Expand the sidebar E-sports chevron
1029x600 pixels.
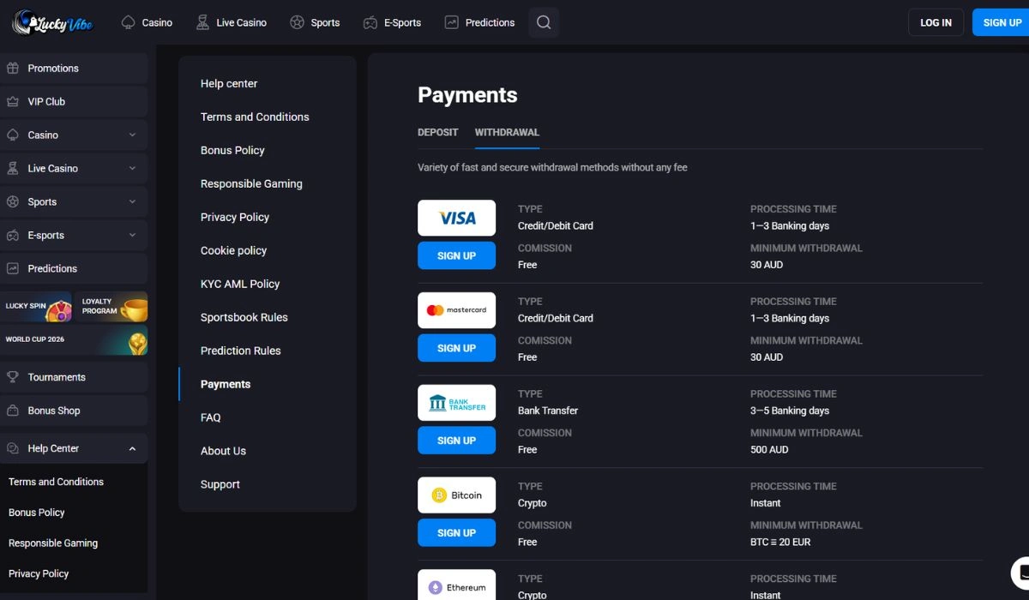point(132,235)
